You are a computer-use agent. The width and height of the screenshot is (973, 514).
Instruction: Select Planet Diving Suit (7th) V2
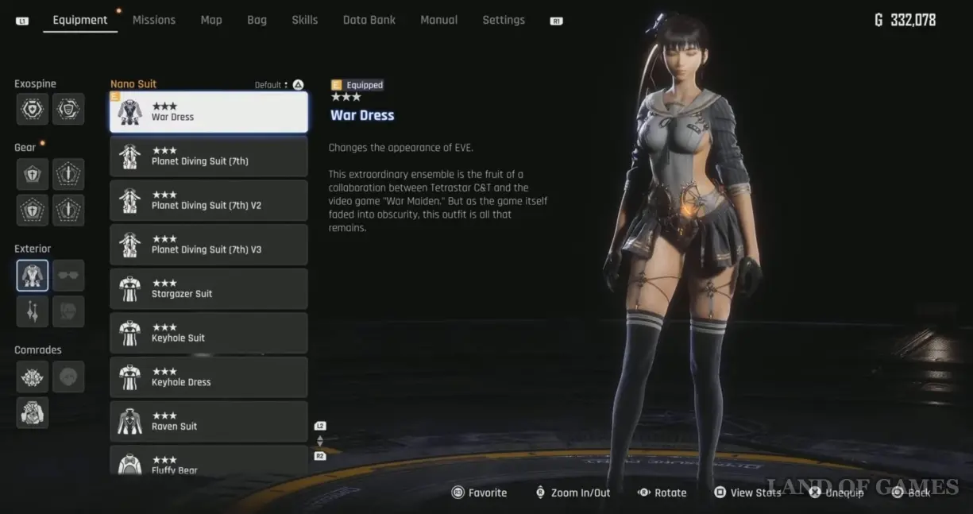209,200
